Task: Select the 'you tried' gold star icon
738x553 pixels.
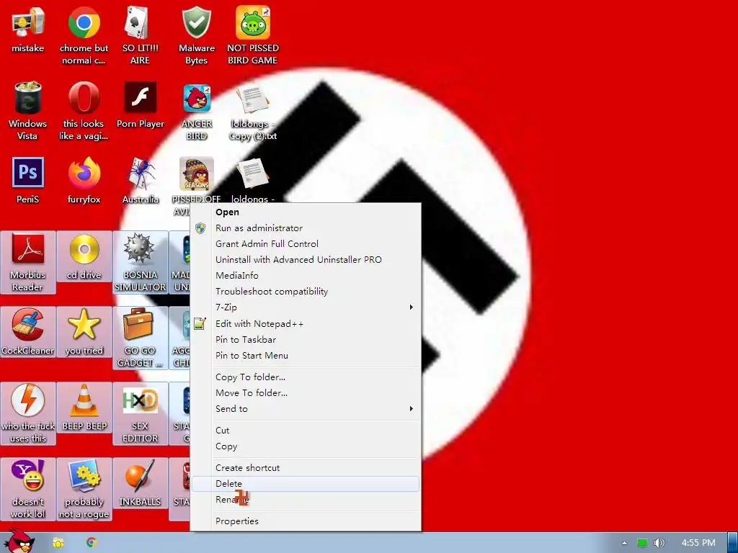Action: [84, 331]
